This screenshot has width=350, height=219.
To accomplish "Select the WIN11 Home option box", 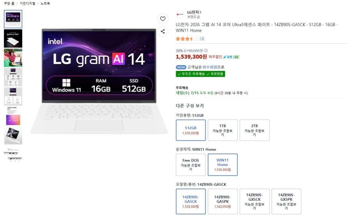I will [223, 165].
